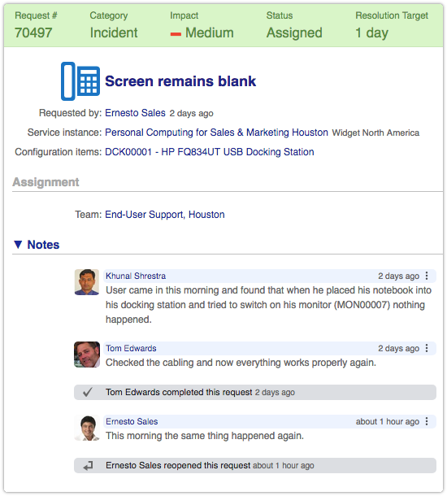
Task: Click the Impact header label
Action: (184, 15)
